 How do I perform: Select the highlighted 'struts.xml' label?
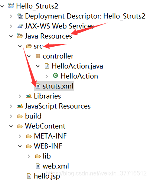(58, 86)
